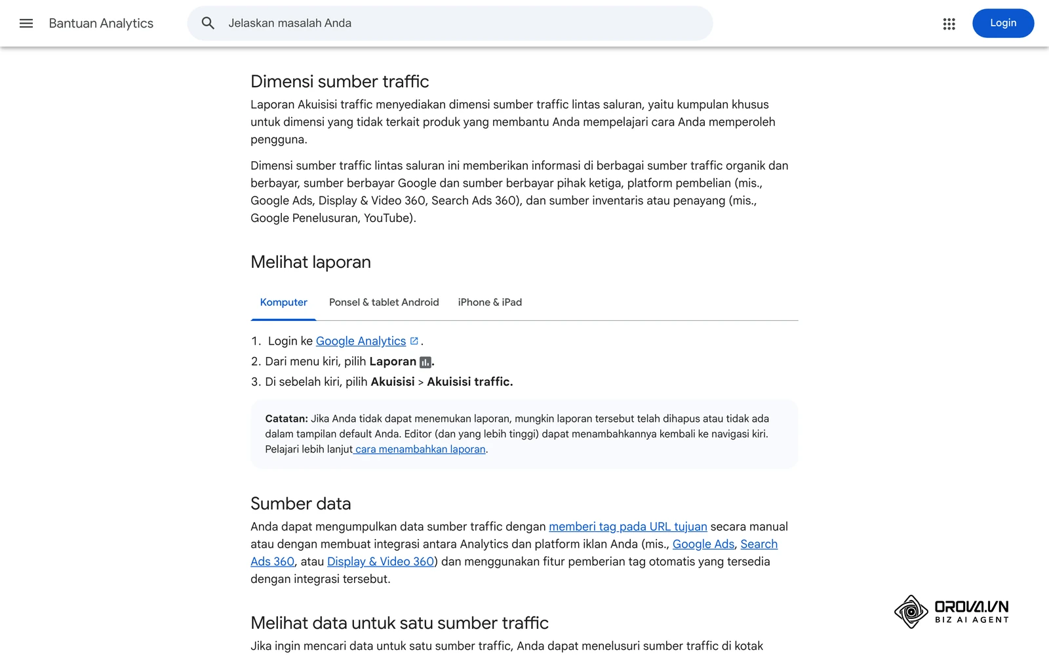This screenshot has width=1049, height=655.
Task: Open 'cara menambahkan laporan' link
Action: click(x=420, y=449)
